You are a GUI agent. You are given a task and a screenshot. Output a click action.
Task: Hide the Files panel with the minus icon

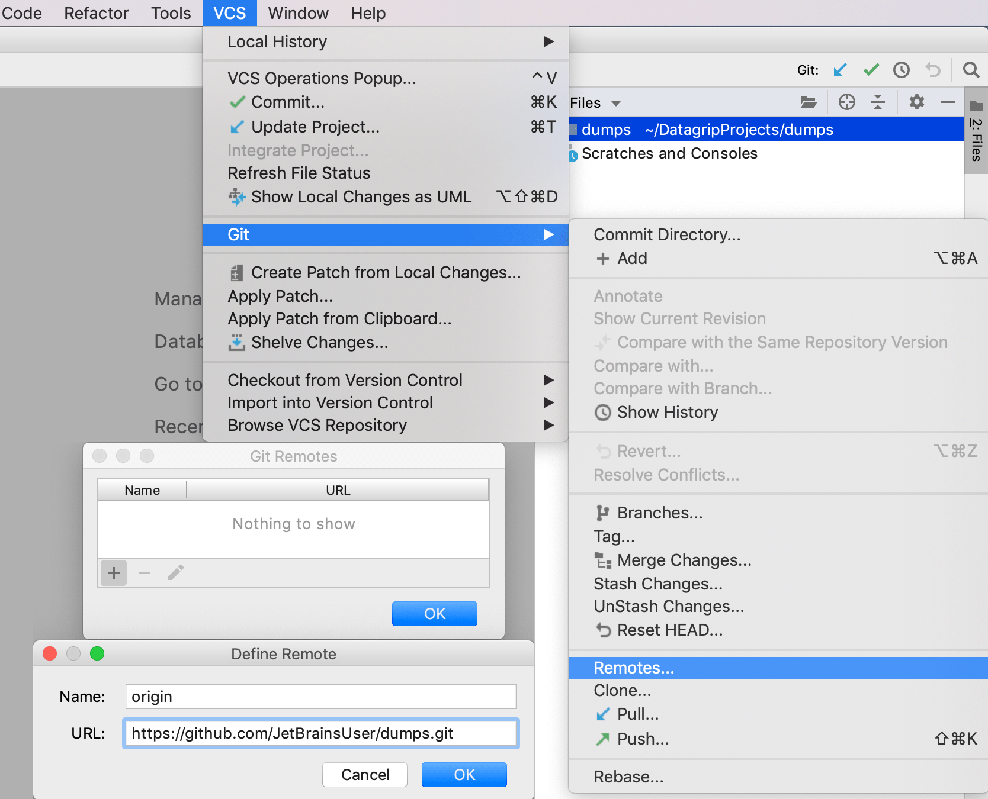coord(947,102)
